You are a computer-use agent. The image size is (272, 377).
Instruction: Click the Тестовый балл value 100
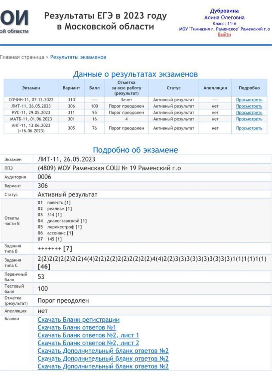tap(43, 288)
